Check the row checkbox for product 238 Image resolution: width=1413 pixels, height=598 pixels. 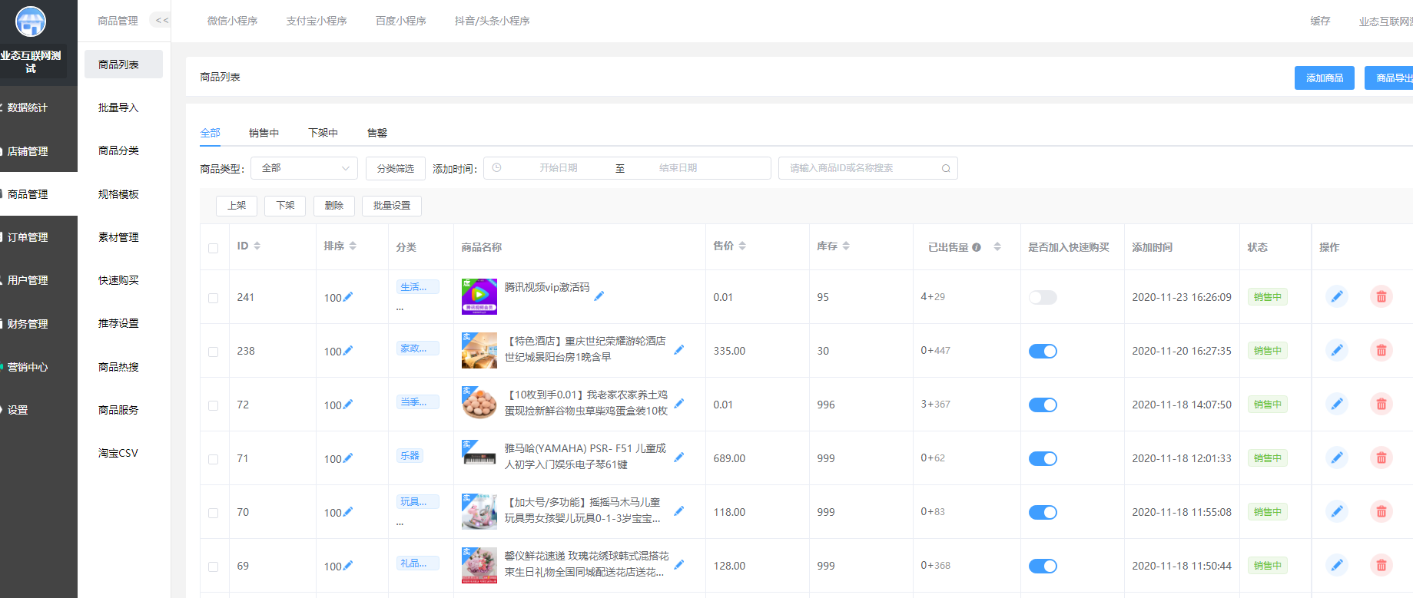point(213,352)
